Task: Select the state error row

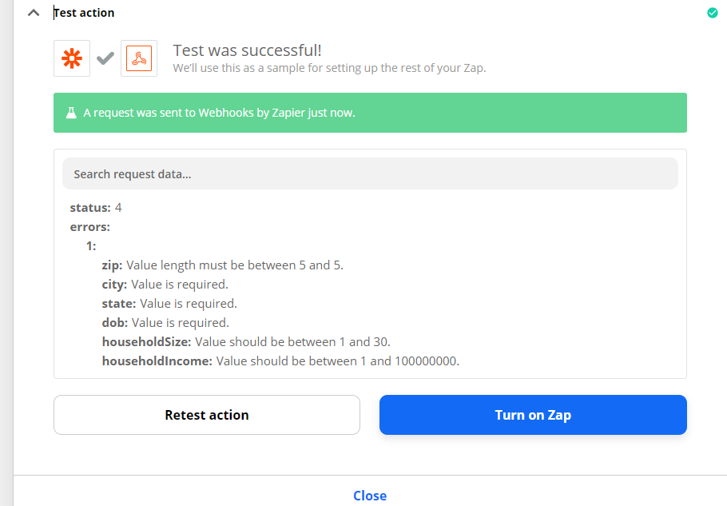Action: [x=169, y=304]
